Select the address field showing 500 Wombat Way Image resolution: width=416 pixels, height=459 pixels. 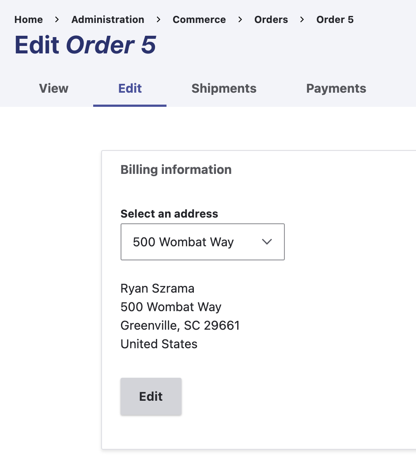point(202,242)
